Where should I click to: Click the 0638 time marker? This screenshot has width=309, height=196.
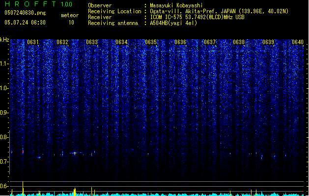click(239, 42)
